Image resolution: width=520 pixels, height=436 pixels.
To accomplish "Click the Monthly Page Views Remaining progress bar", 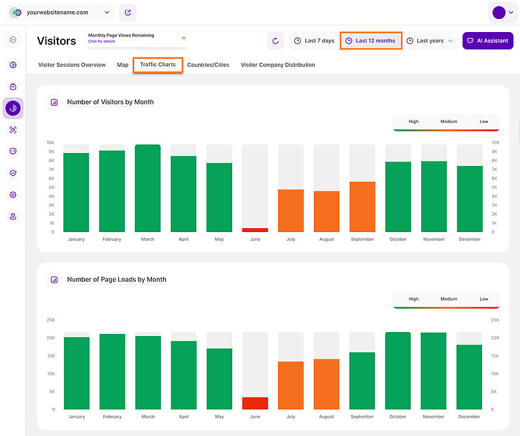I will [x=137, y=48].
